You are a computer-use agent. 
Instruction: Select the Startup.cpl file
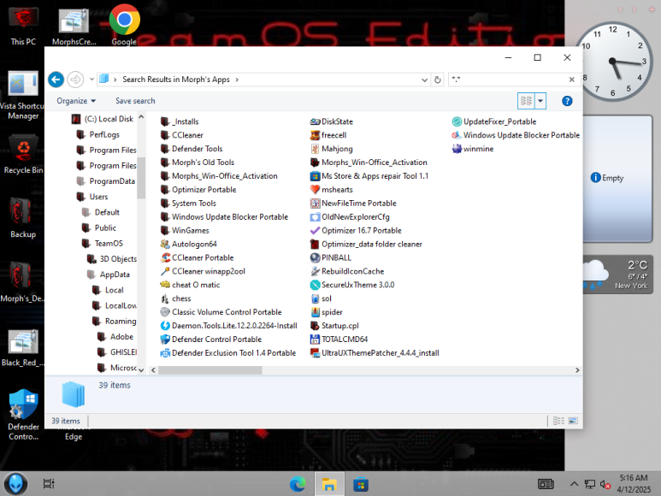[x=334, y=326]
